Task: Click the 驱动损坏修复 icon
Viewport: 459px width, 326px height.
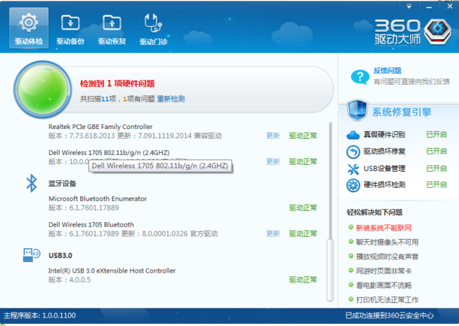Action: 353,151
